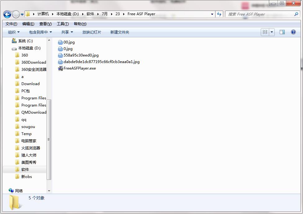Click the navigation pane scroll down arrow
Image resolution: width=303 pixels, height=214 pixels.
coord(49,191)
